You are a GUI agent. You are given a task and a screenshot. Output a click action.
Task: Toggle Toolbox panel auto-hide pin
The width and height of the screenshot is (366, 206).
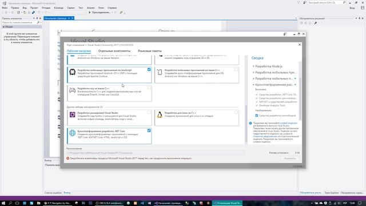coord(37,18)
